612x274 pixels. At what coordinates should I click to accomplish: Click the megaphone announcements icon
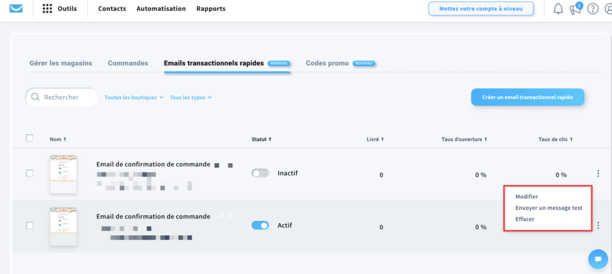coord(575,8)
